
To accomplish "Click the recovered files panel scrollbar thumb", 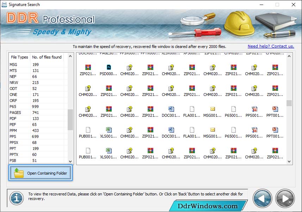I will pos(289,103).
